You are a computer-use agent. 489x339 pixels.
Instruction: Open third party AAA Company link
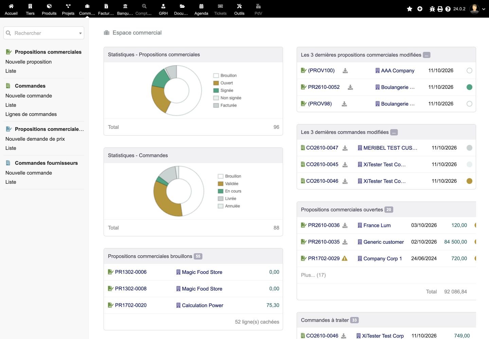click(398, 71)
